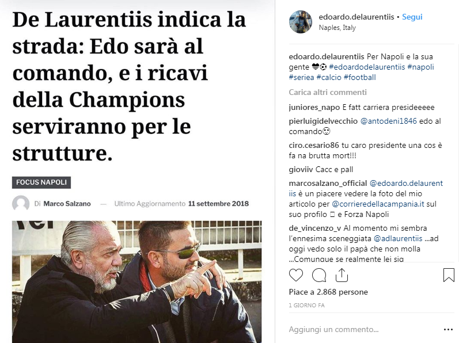Viewport: 459px width, 343px height.
Task: Share the post using the upload arrow icon
Action: click(x=342, y=275)
